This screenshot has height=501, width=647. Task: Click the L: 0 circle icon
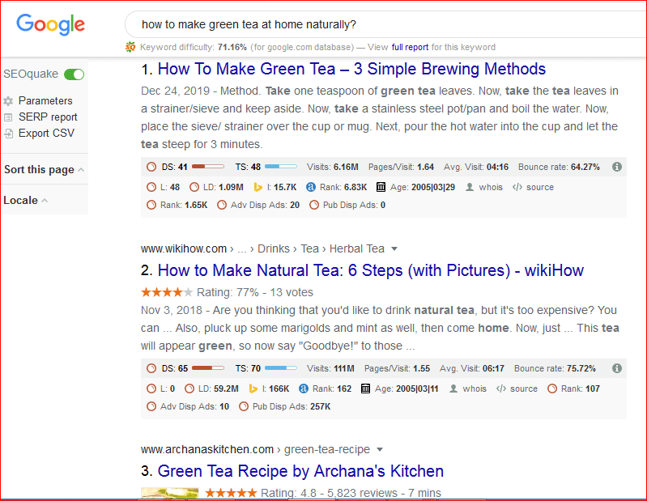pyautogui.click(x=151, y=388)
